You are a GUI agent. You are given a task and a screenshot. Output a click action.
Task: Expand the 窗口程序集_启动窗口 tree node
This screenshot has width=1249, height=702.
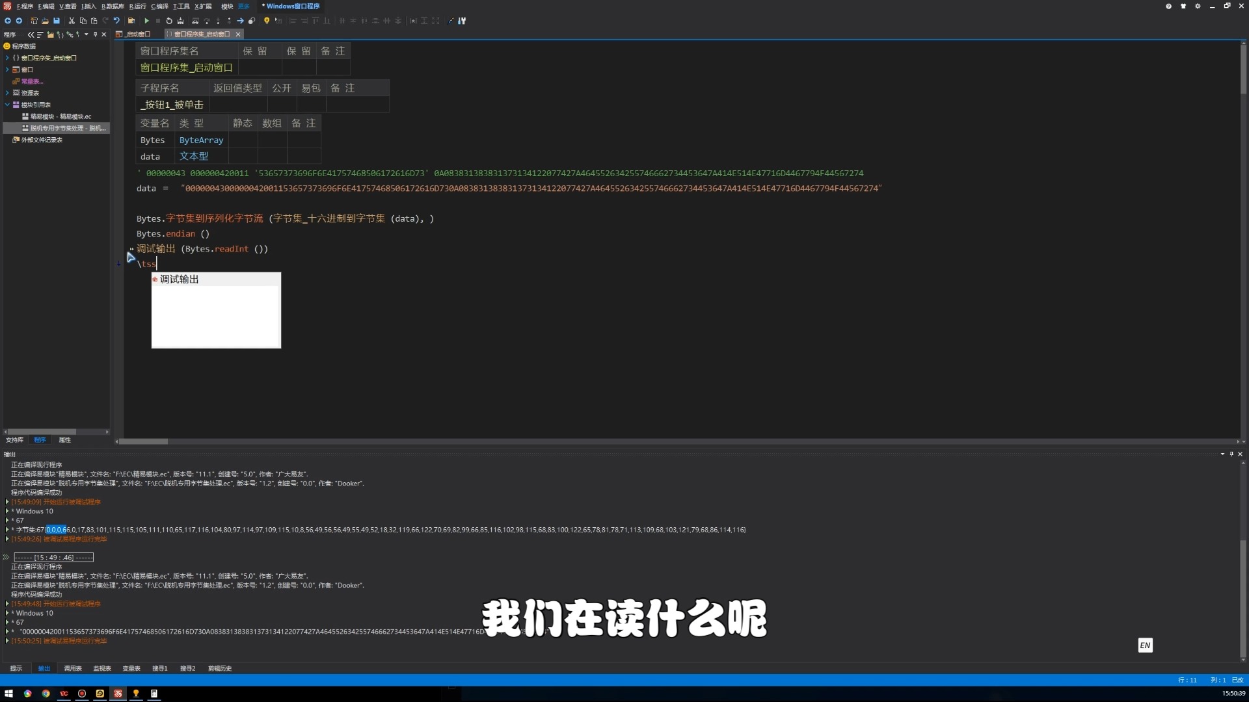(7, 58)
